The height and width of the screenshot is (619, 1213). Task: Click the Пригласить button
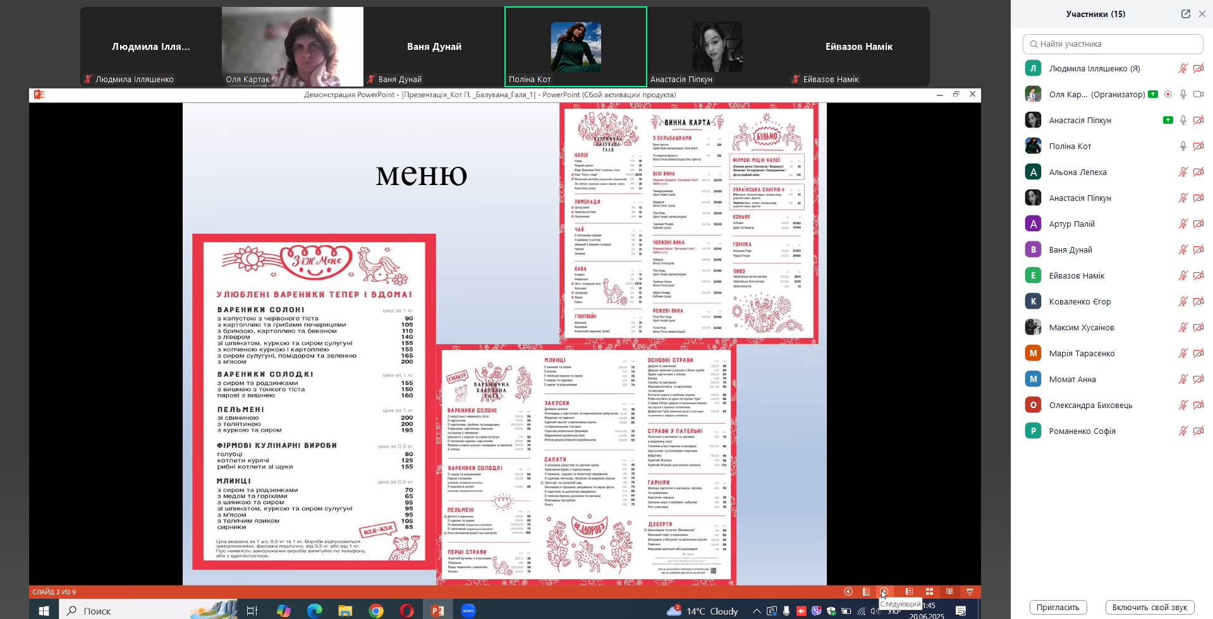pos(1058,607)
